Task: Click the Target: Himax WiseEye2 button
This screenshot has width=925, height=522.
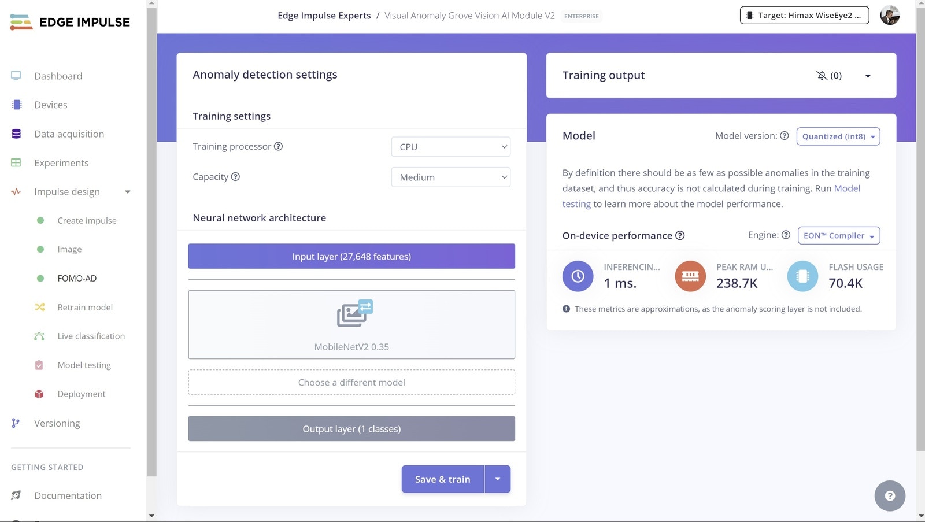Action: click(x=804, y=15)
